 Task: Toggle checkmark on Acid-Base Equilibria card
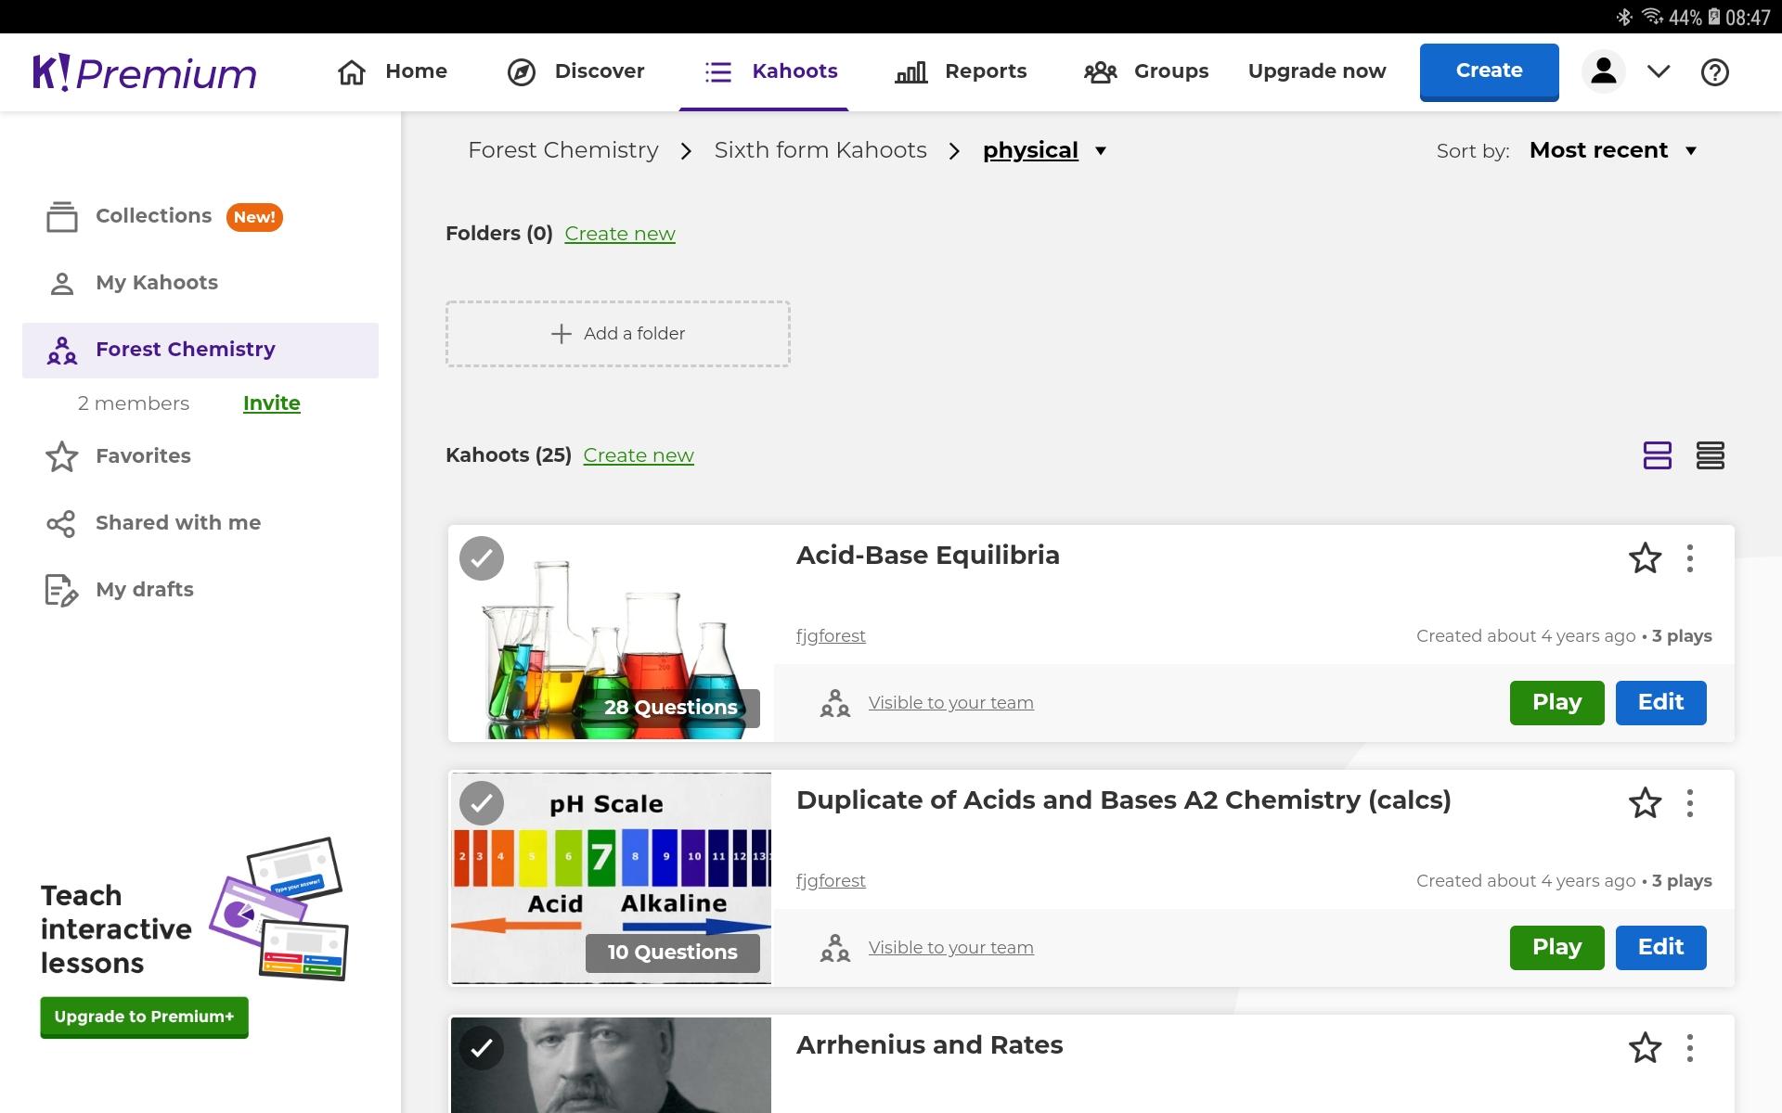(482, 558)
